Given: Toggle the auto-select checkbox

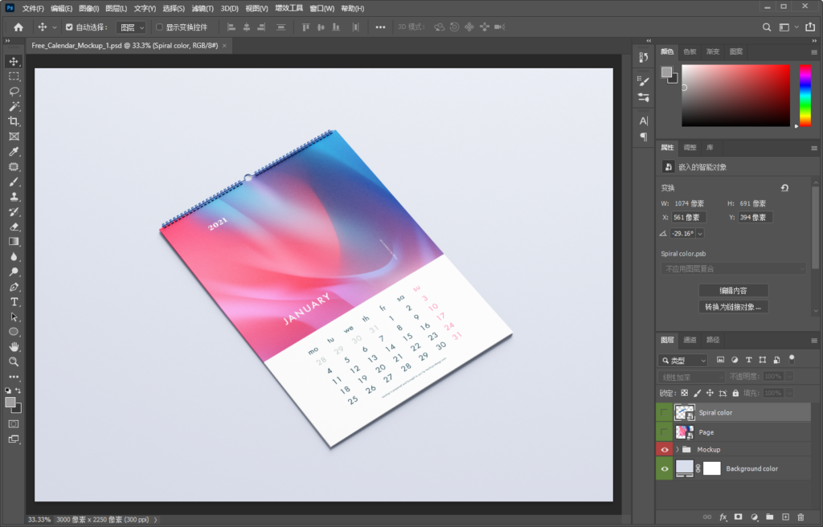Looking at the screenshot, I should (69, 27).
